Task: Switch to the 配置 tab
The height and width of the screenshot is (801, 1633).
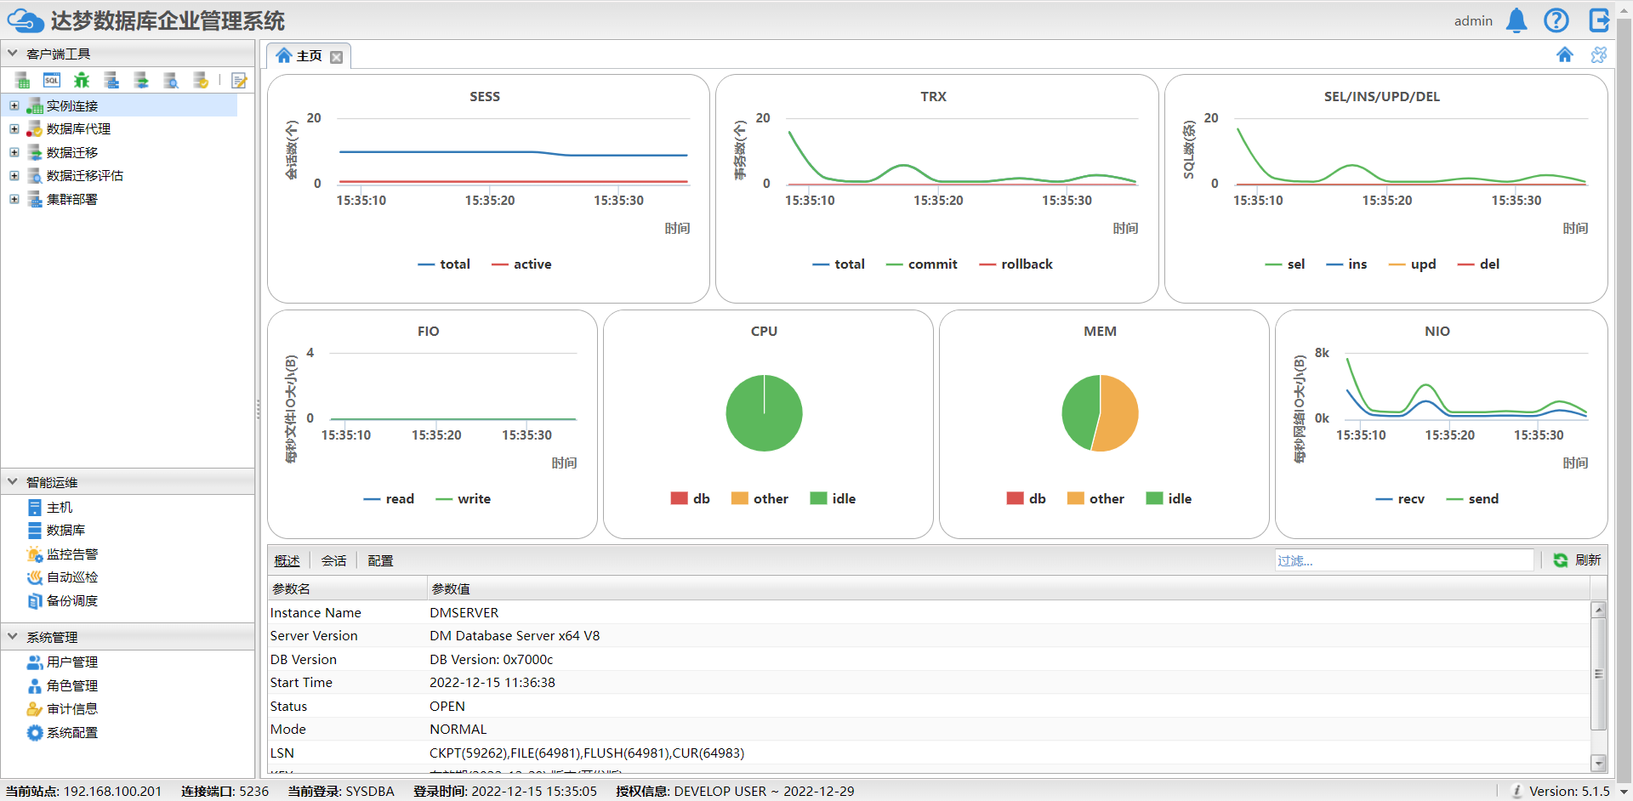Action: pyautogui.click(x=380, y=561)
